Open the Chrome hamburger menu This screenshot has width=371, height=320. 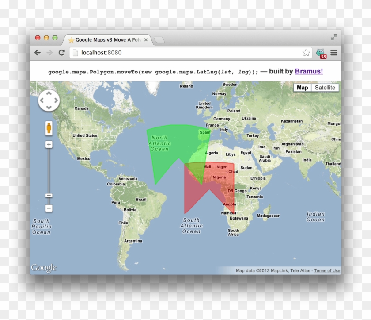pyautogui.click(x=334, y=52)
